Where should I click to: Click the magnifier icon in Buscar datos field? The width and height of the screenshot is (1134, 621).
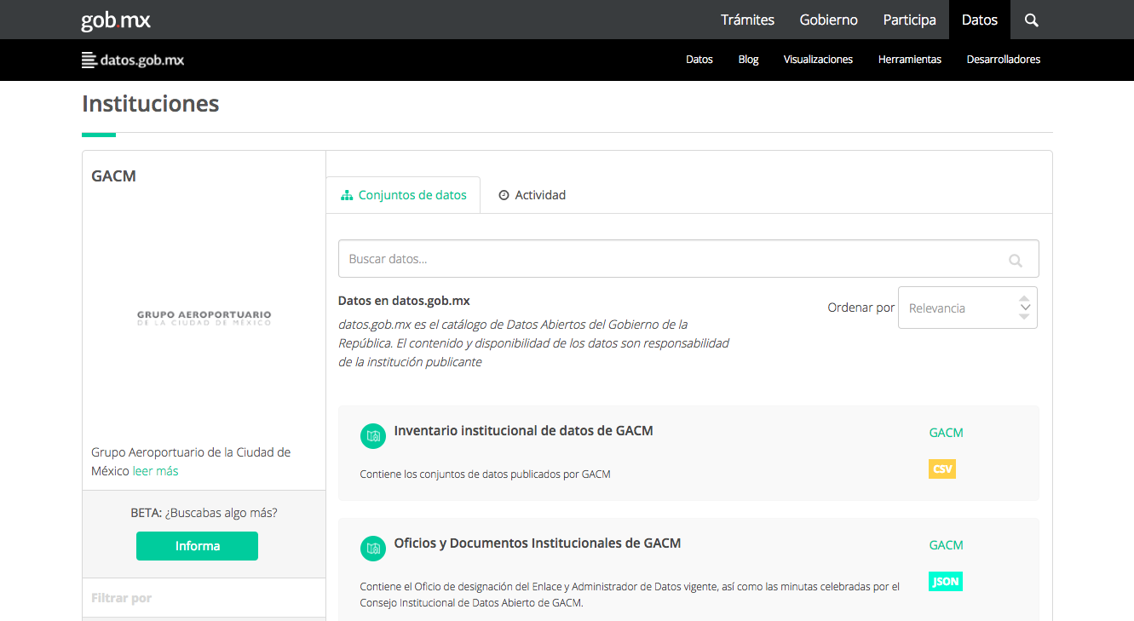pos(1015,260)
